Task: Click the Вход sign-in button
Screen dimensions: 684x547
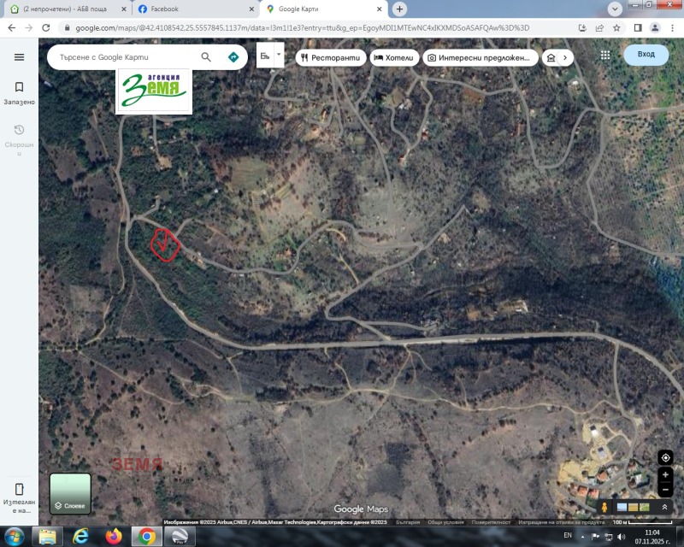Action: [x=646, y=55]
